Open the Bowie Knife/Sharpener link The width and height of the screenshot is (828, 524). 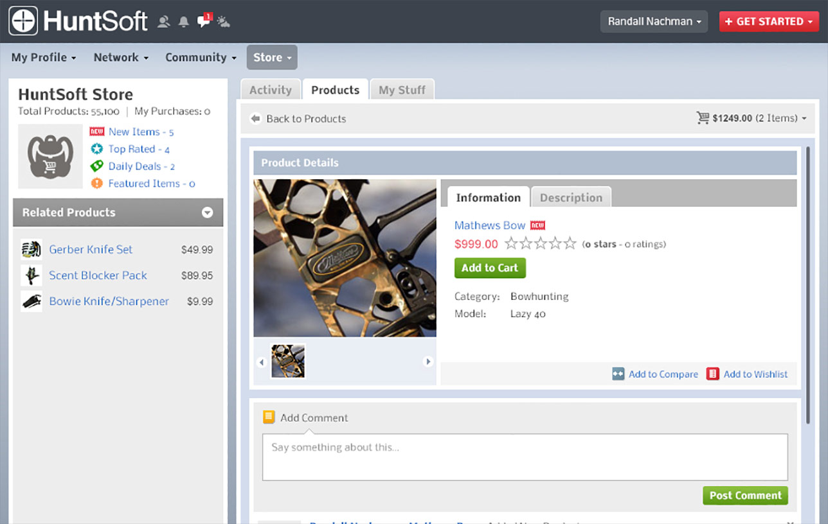click(x=109, y=301)
